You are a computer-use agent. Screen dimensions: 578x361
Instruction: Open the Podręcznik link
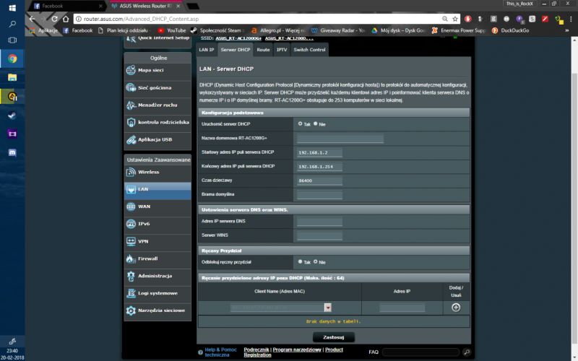[x=256, y=349]
